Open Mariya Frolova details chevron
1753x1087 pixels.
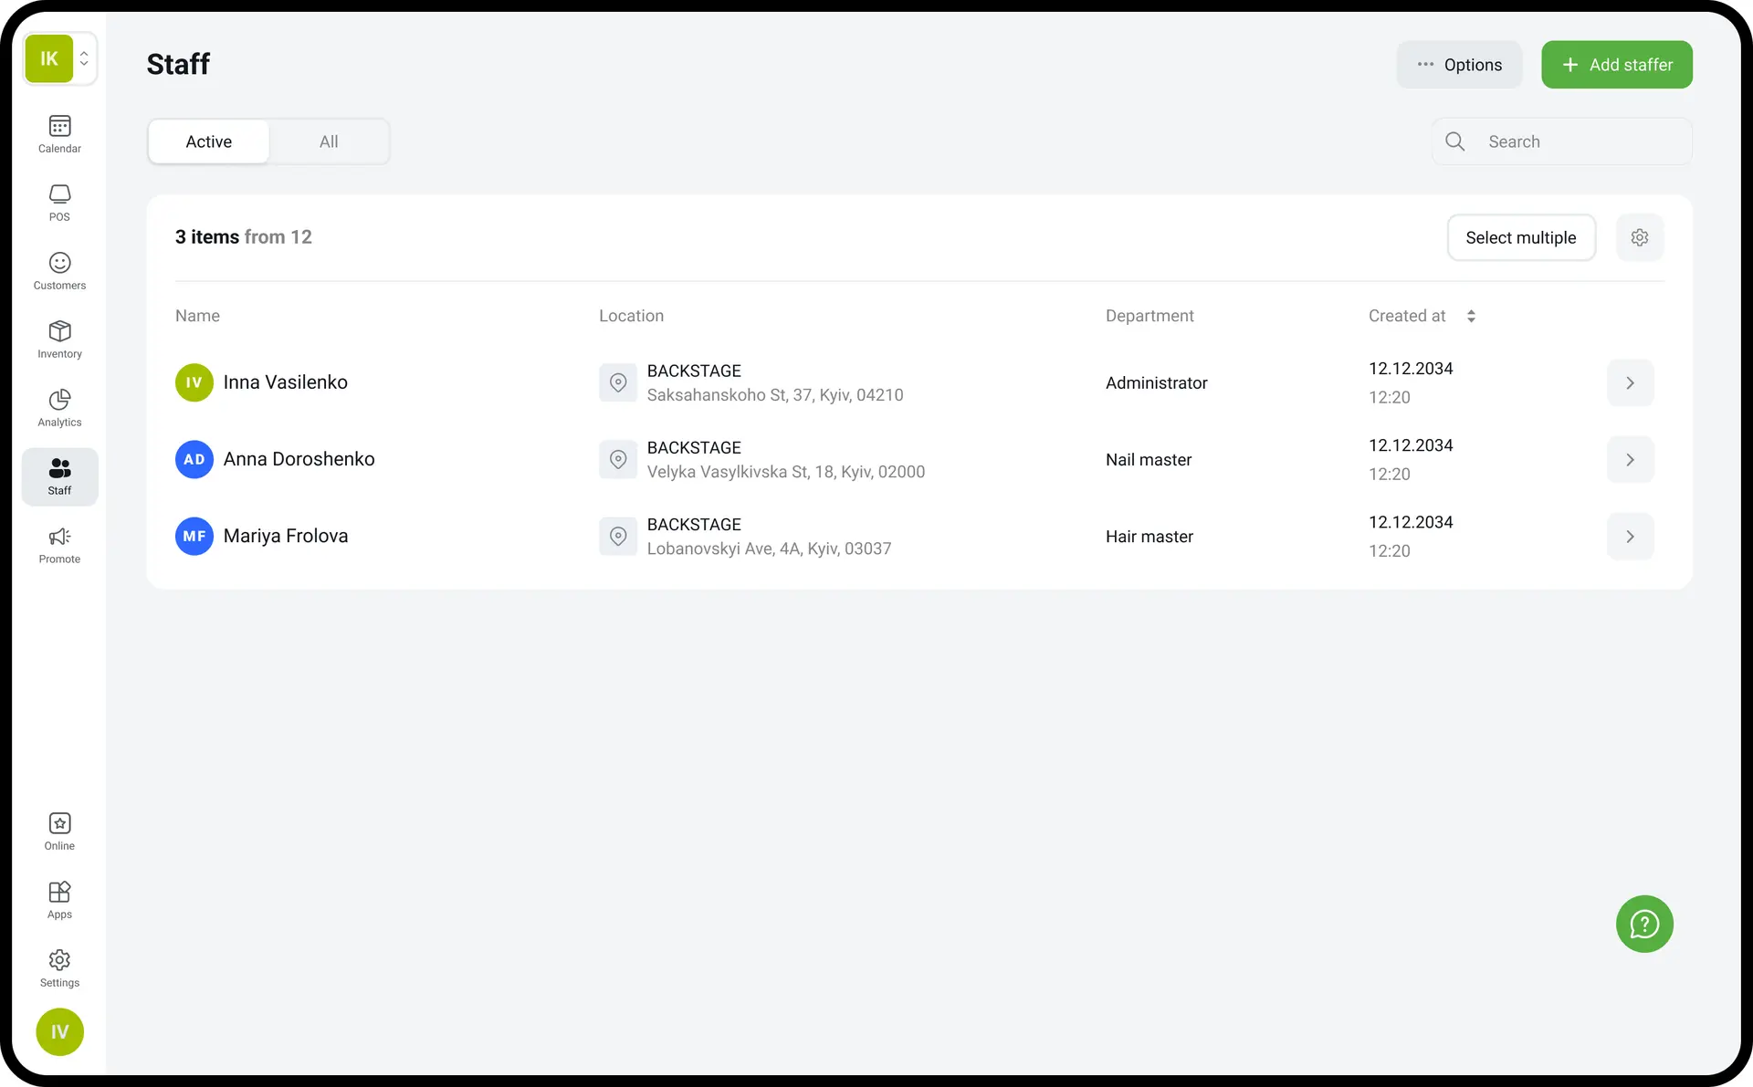point(1630,537)
